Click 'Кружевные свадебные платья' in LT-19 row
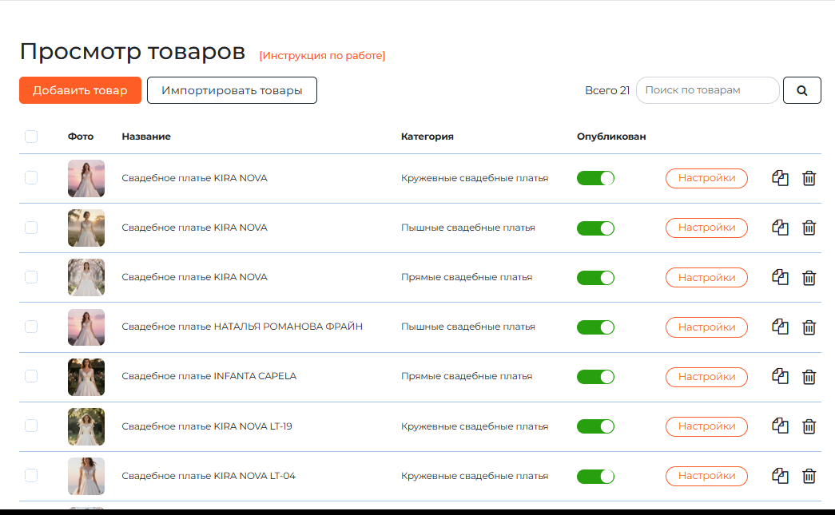Screen dimensions: 835x515 475,426
